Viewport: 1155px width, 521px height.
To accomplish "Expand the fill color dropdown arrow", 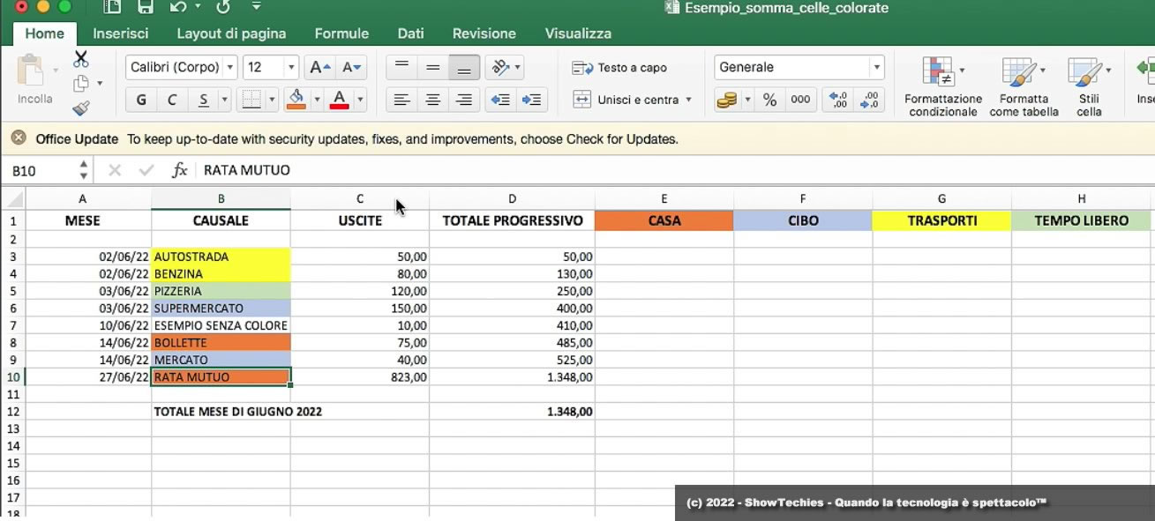I will tap(317, 100).
